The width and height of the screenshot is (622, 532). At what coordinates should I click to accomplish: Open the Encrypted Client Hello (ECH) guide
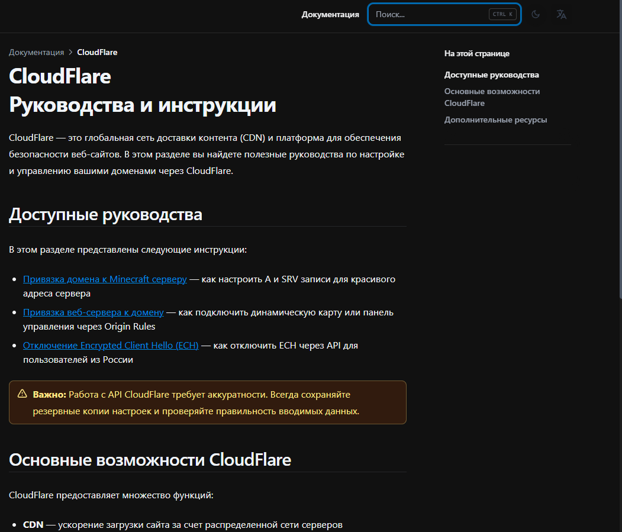[x=110, y=345]
